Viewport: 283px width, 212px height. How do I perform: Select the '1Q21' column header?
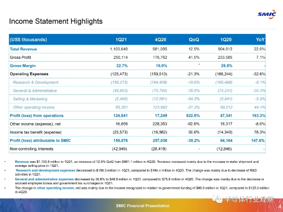(121, 40)
